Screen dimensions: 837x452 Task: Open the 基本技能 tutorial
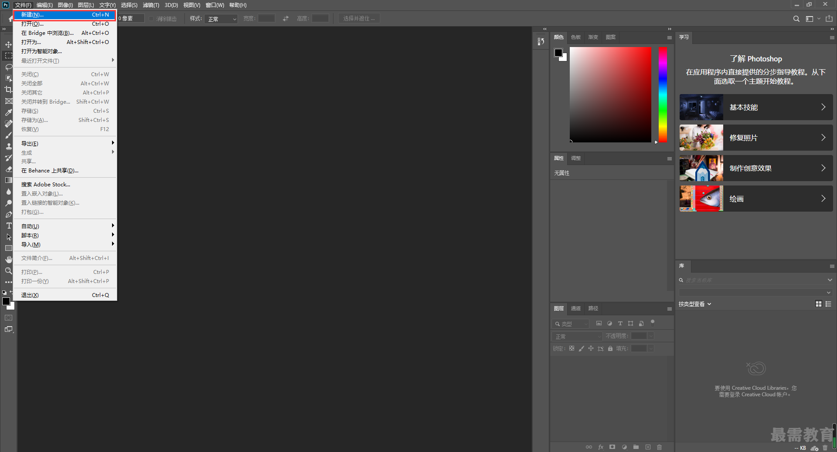coord(756,107)
